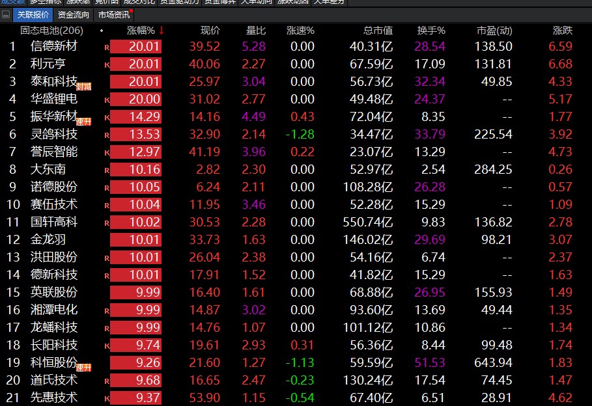
Task: Sort by the 量比 column header
Action: point(255,30)
